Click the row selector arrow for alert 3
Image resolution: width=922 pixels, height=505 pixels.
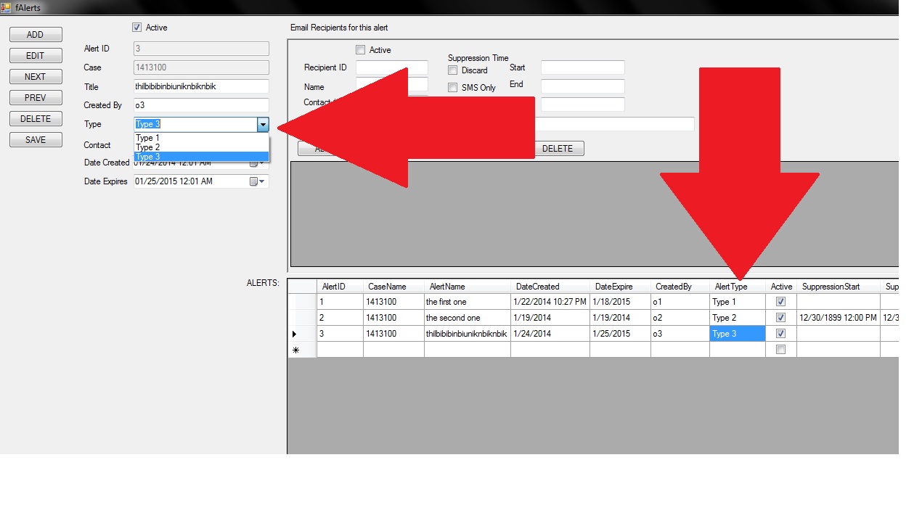point(295,334)
